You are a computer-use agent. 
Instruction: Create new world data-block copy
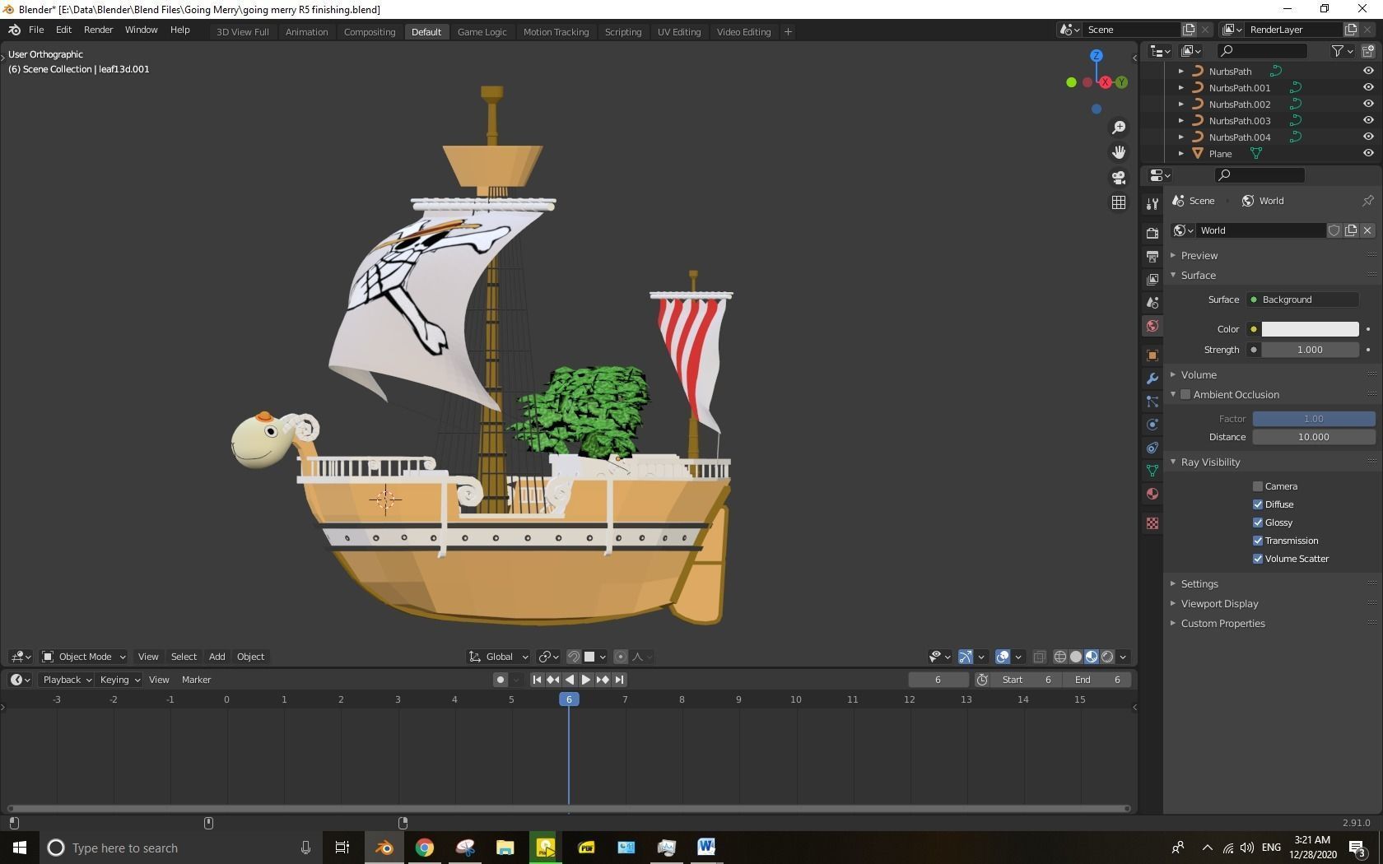tap(1351, 230)
